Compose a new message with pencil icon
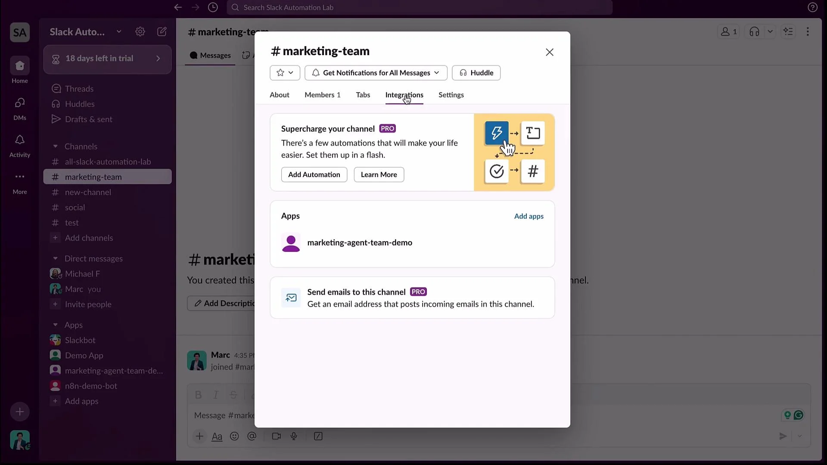Image resolution: width=827 pixels, height=465 pixels. tap(162, 31)
